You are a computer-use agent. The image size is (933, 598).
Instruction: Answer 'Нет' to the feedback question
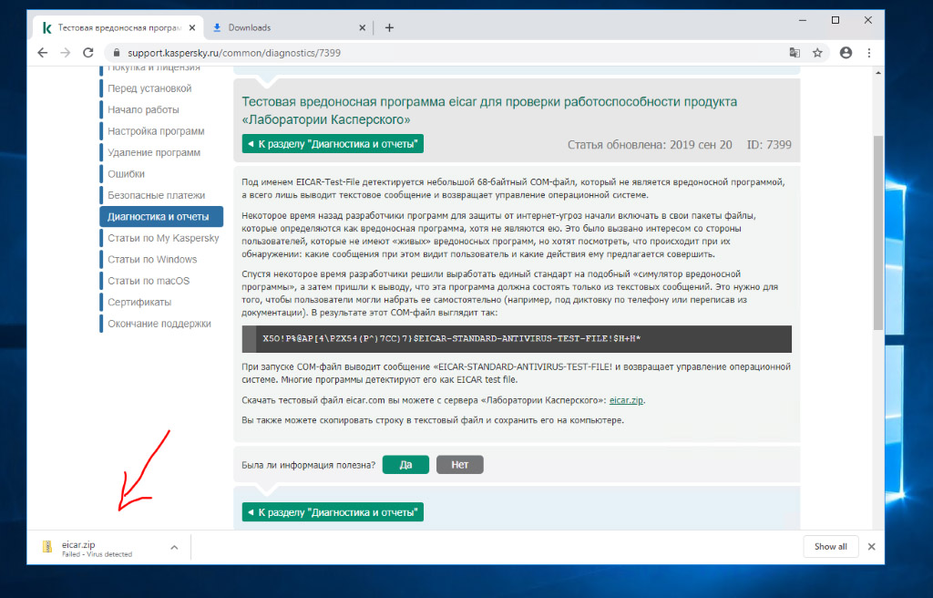pyautogui.click(x=460, y=465)
